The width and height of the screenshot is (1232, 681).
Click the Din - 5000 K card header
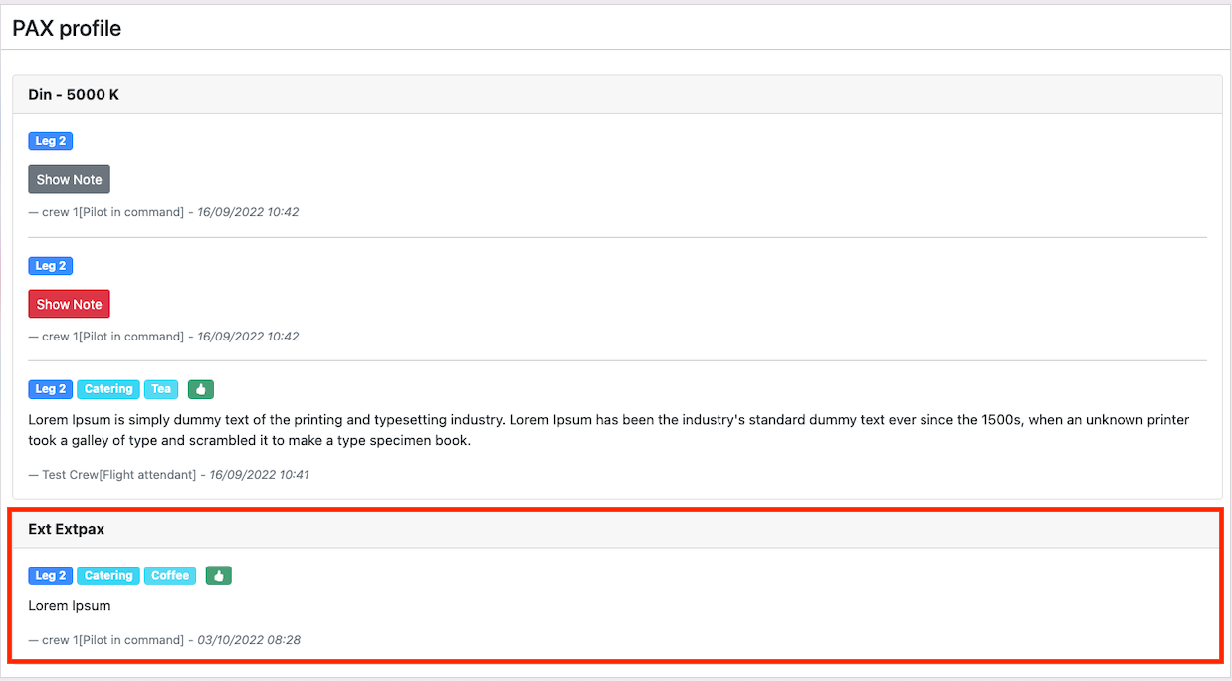(74, 95)
